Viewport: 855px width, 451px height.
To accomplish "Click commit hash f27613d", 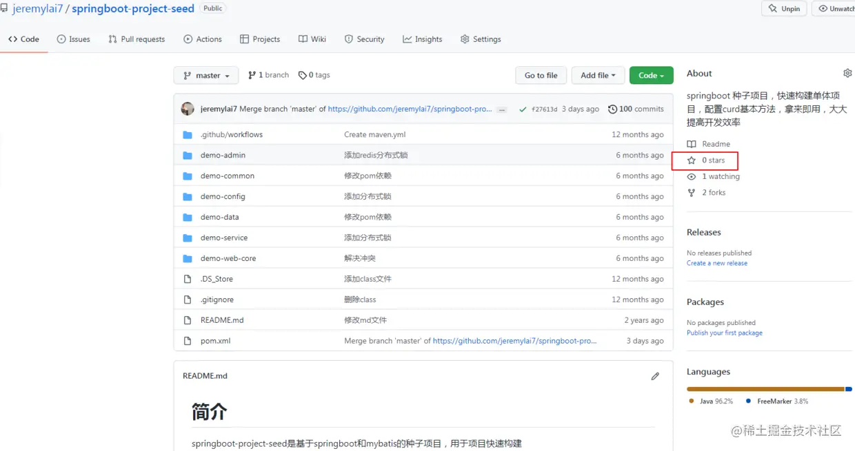I will click(x=545, y=109).
